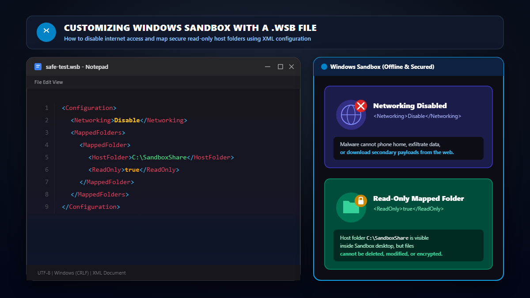This screenshot has width=530, height=298.
Task: Maximize the Notepad window
Action: [280, 67]
